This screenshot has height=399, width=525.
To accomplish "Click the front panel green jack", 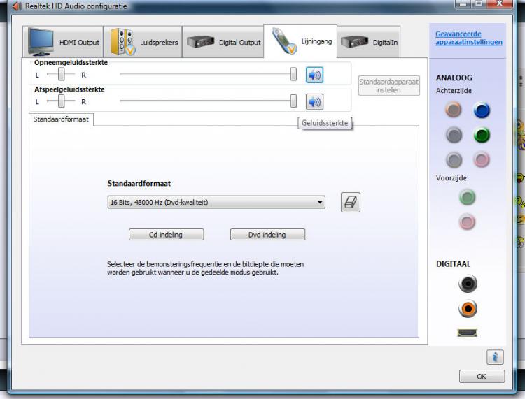I will tap(468, 198).
